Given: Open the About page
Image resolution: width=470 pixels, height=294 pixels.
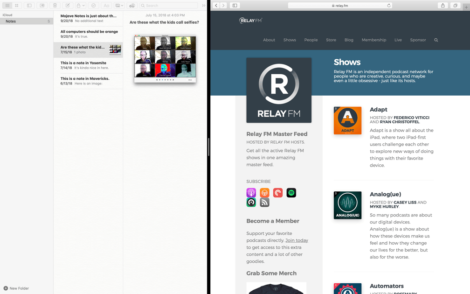Looking at the screenshot, I should pyautogui.click(x=269, y=40).
